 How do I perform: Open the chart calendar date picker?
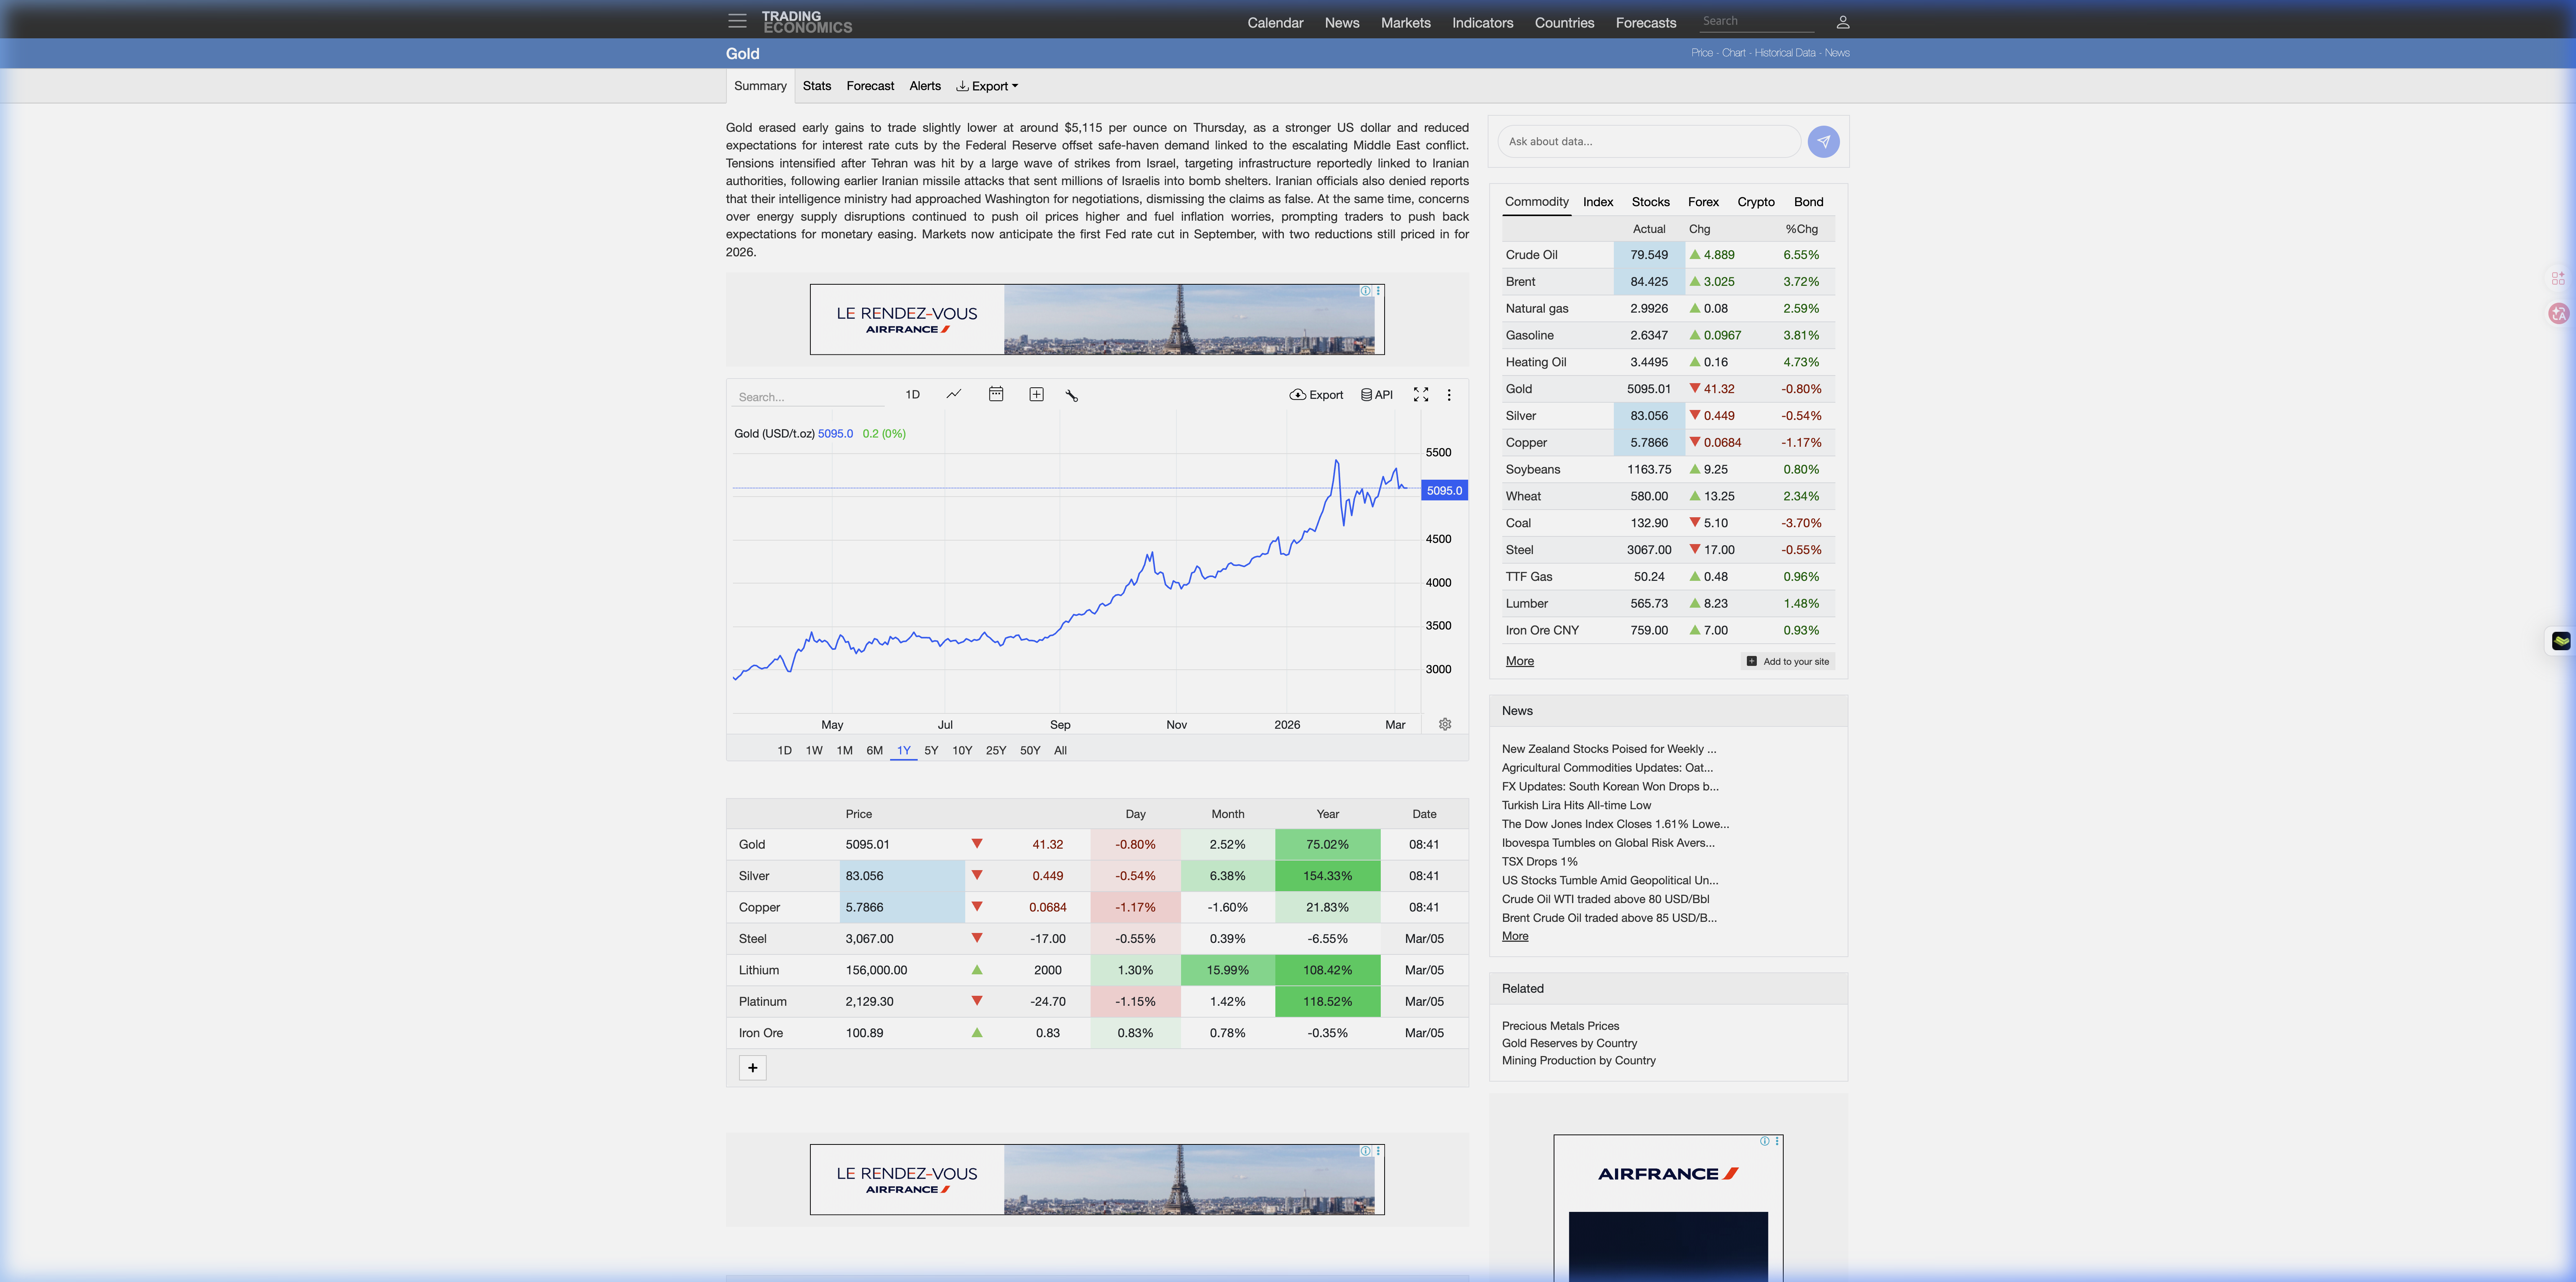[x=995, y=395]
